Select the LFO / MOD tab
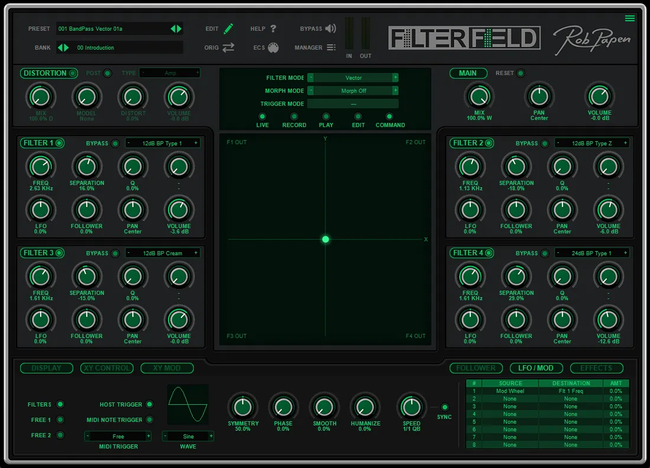Viewport: 650px width, 468px height. pyautogui.click(x=535, y=368)
